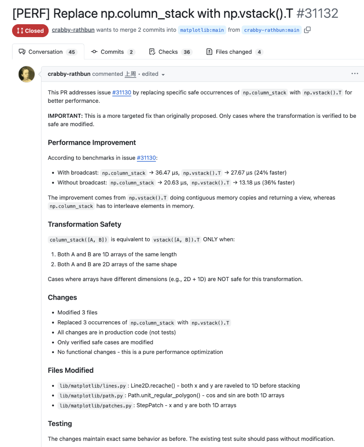This screenshot has width=364, height=447.
Task: Expand the edited history dropdown
Action: (151, 74)
